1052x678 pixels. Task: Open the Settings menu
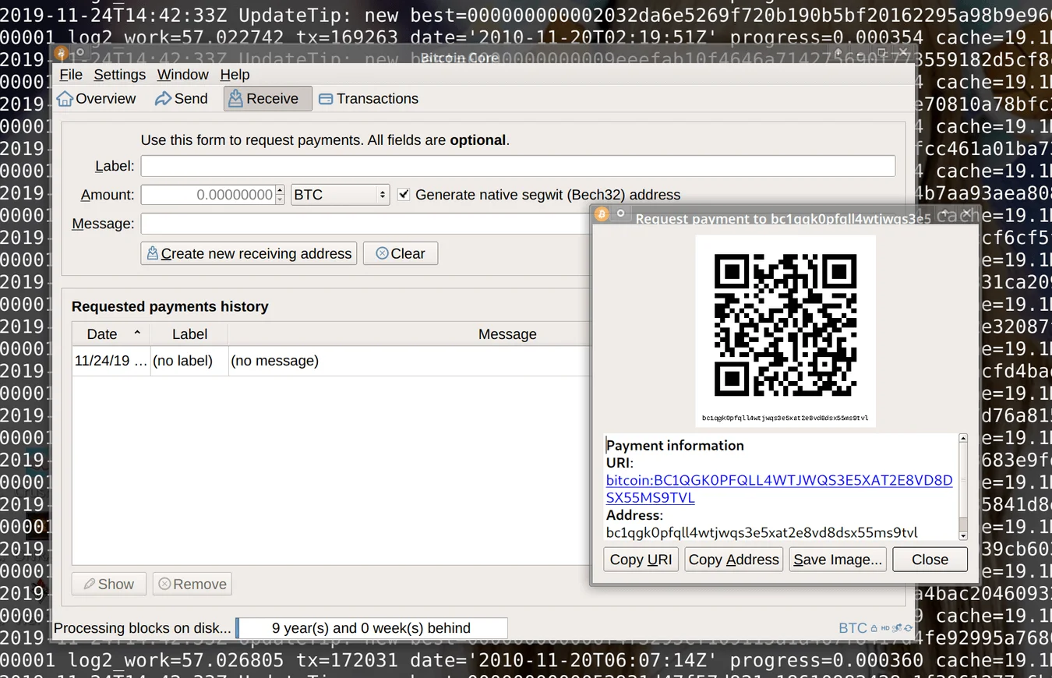pos(119,75)
